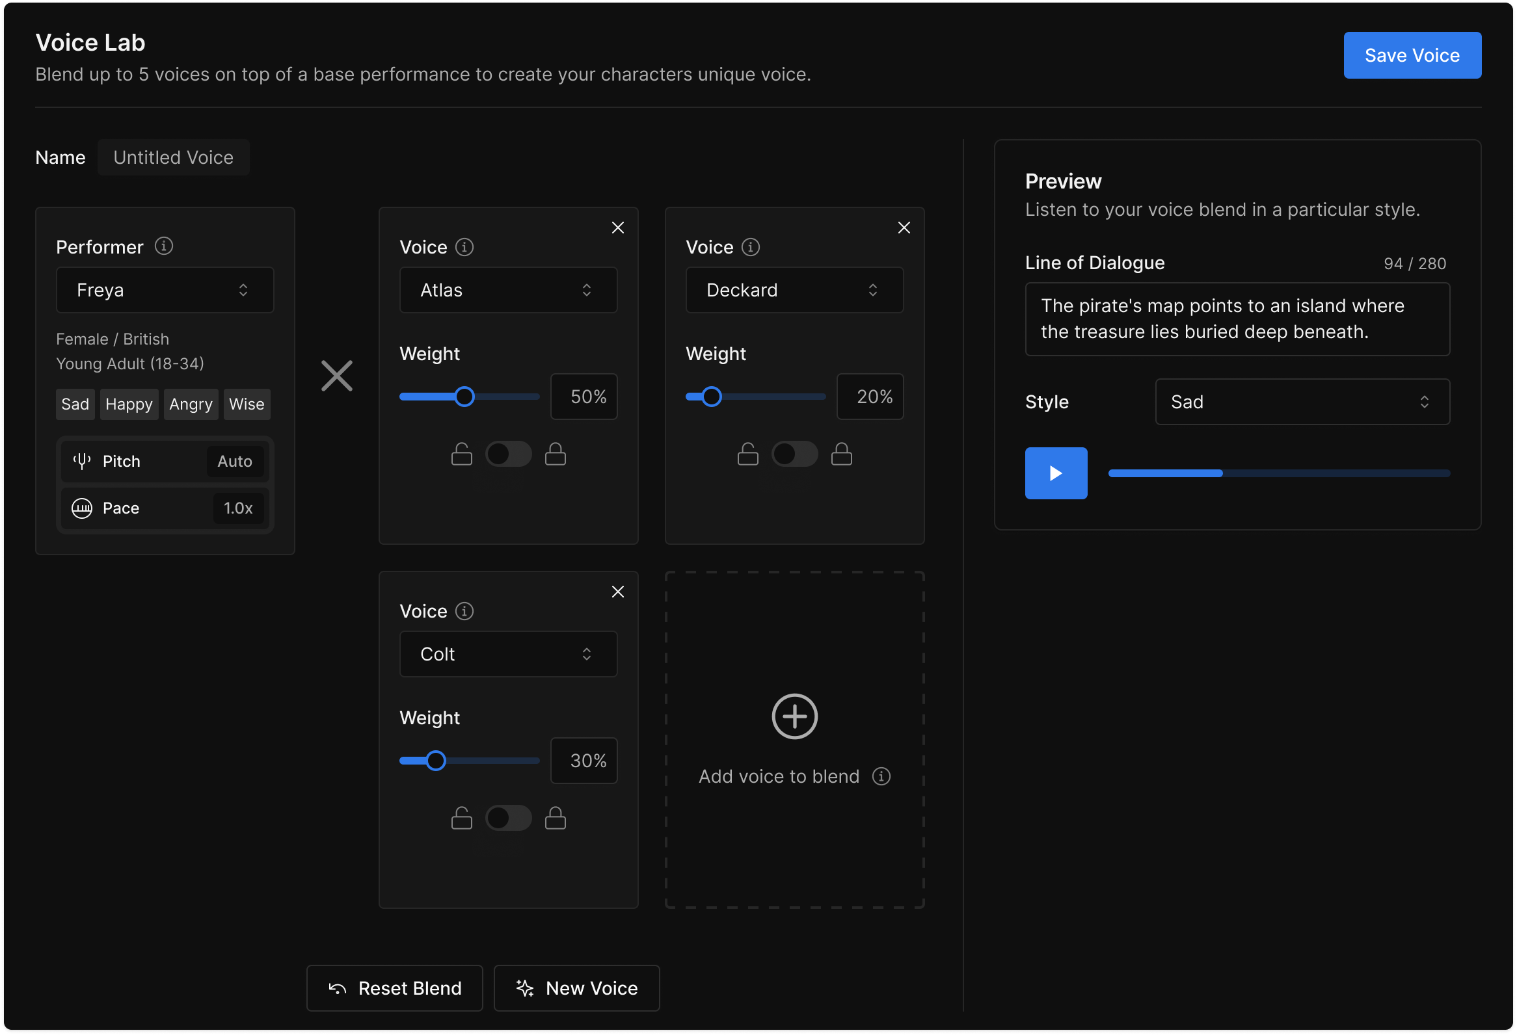Click the info icon beside the Atlas Voice label
1517x1035 pixels.
[x=463, y=247]
